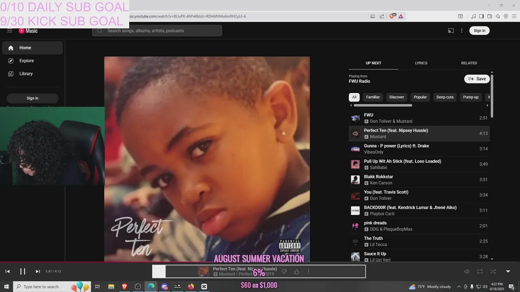This screenshot has width=520, height=292.
Task: Open the Playboi Carti artist link
Action: coord(382,214)
